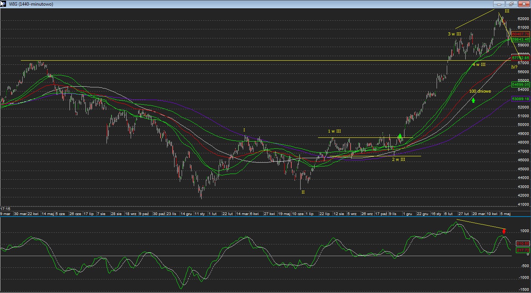This screenshot has width=531, height=293.
Task: Select the 'IV?' wave annotation
Action: 514,67
